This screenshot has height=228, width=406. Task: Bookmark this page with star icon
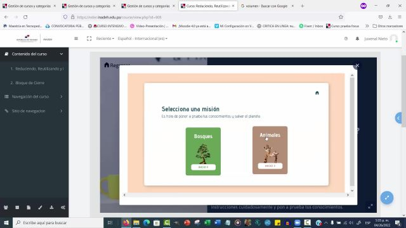(341, 17)
